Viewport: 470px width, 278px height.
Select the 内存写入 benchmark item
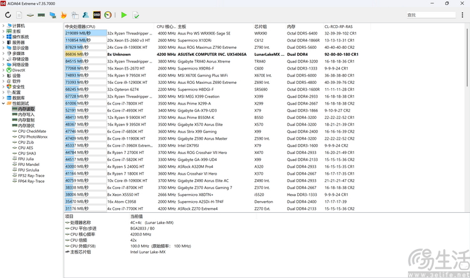[26, 115]
